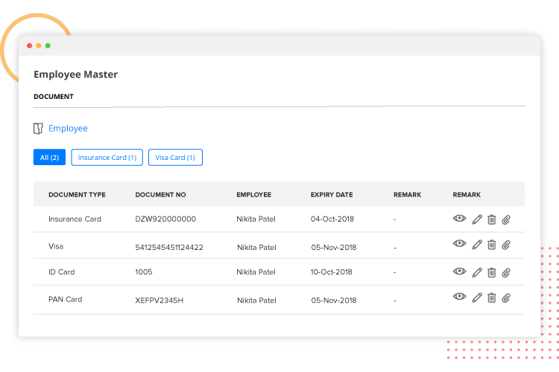Image resolution: width=559 pixels, height=372 pixels.
Task: Delete the Visa document
Action: 492,245
